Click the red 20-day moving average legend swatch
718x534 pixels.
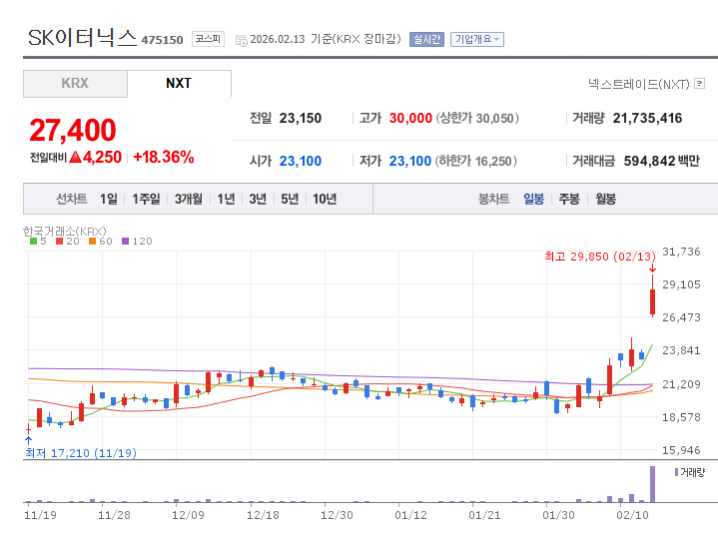(60, 242)
